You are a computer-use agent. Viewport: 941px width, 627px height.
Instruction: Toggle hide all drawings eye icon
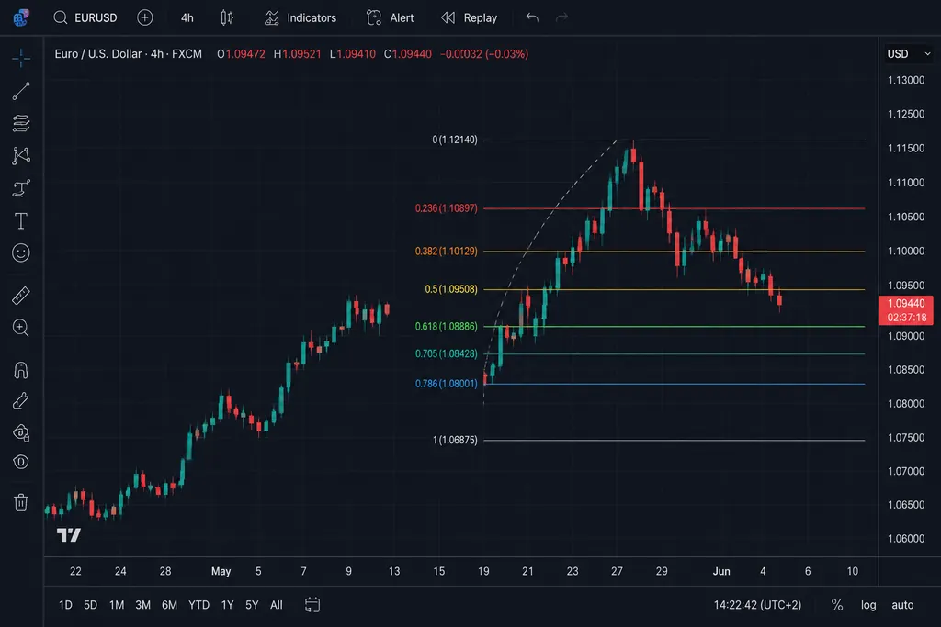(x=21, y=462)
